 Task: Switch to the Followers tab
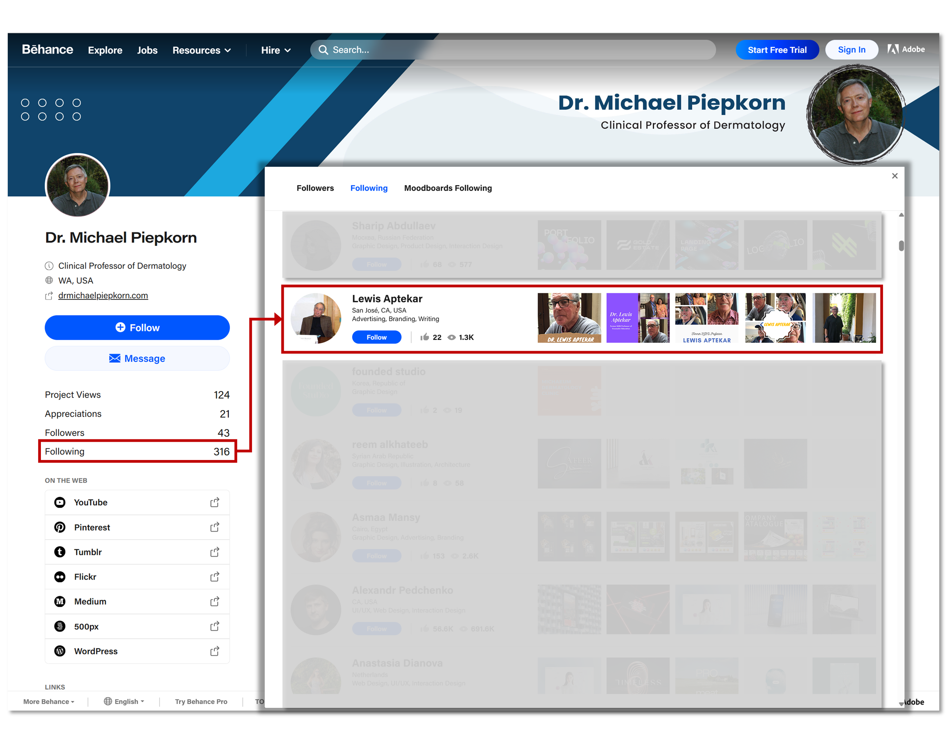(315, 188)
